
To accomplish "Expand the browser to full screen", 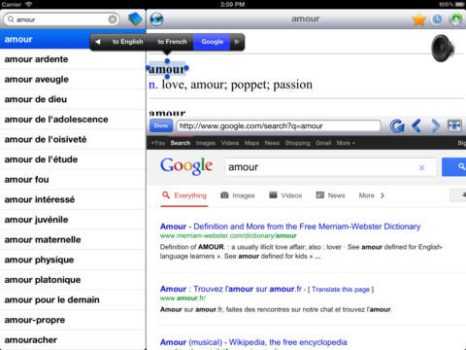I will tap(454, 125).
